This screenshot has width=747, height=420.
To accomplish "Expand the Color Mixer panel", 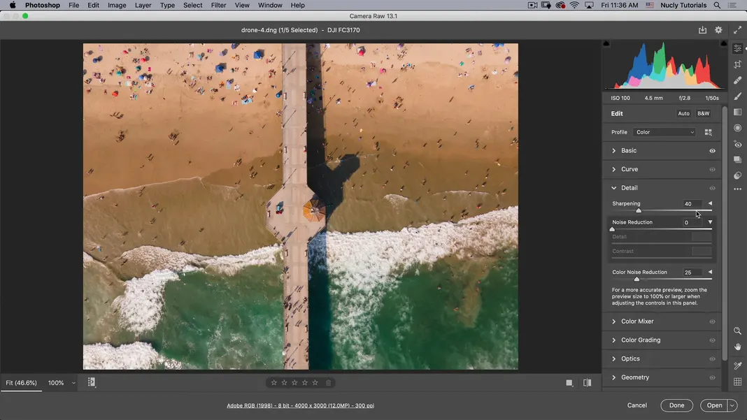I will 613,321.
